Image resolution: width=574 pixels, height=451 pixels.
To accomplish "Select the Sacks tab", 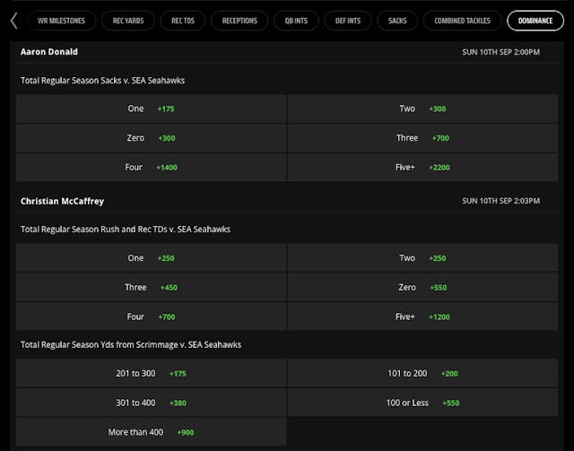I will coord(397,21).
